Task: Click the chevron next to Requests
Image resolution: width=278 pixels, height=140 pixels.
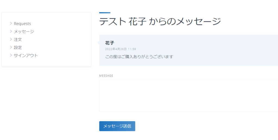Action: click(x=11, y=24)
